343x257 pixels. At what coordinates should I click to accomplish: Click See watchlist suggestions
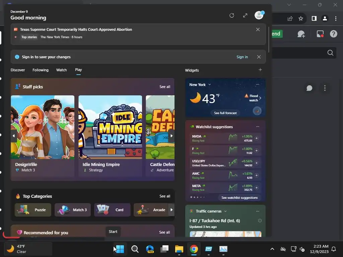pos(239,197)
